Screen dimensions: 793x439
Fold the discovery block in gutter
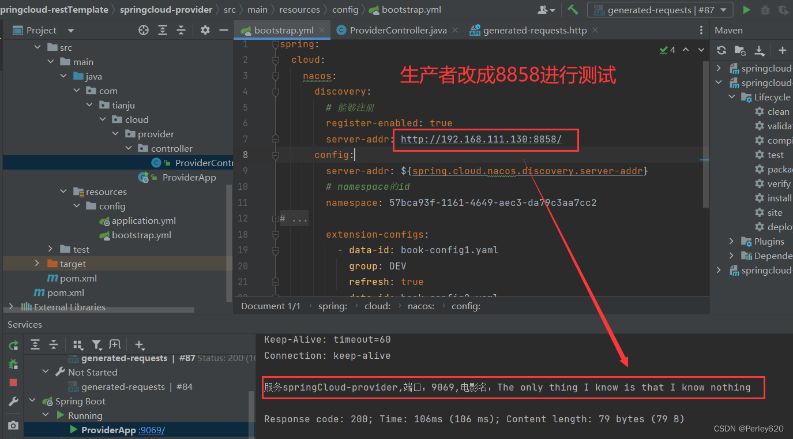(x=275, y=92)
